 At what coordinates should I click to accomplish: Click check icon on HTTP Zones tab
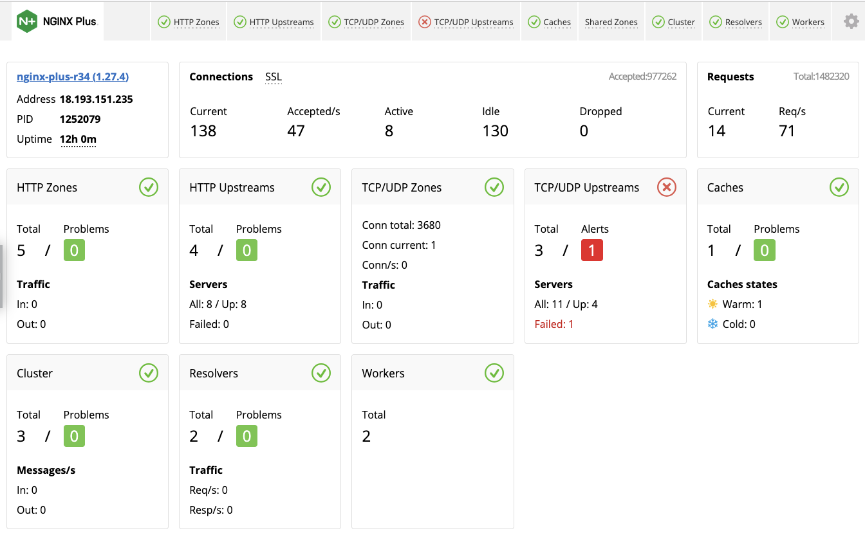(164, 22)
